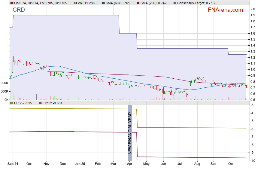Click the gold EPS legend swatch
Screen dimensions: 258x170
(x=12, y=103)
